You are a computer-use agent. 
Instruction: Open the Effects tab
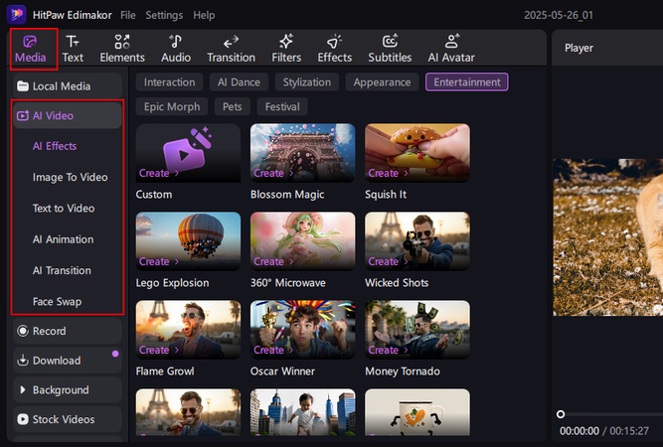coord(334,49)
